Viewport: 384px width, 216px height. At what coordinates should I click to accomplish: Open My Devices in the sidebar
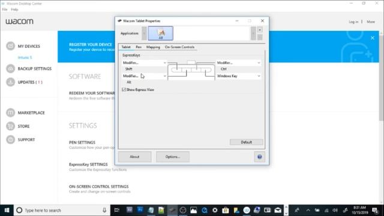pos(29,46)
